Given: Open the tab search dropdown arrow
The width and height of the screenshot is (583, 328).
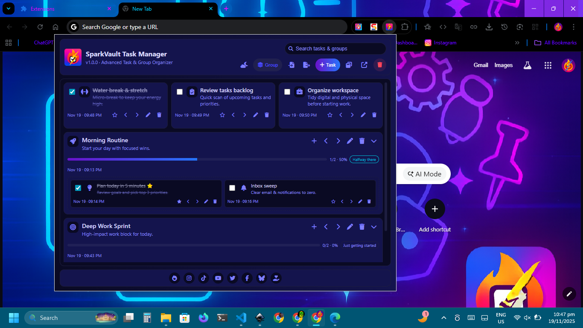Looking at the screenshot, I should (x=8, y=9).
